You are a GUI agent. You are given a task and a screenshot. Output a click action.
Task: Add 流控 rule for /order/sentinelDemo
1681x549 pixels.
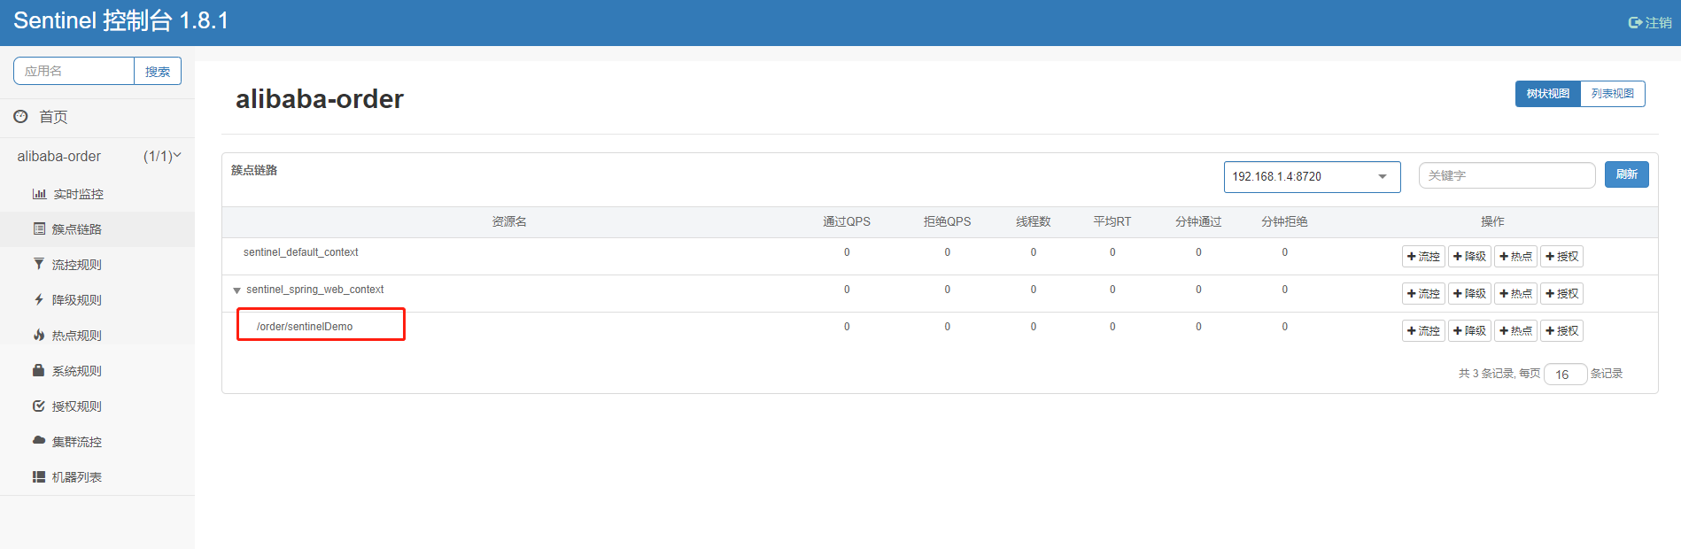[1423, 331]
